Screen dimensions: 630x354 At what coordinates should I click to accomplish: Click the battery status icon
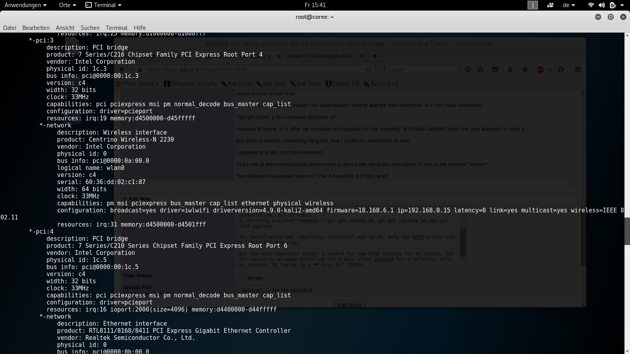[x=613, y=5]
